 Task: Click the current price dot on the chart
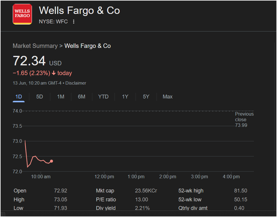coord(51,161)
